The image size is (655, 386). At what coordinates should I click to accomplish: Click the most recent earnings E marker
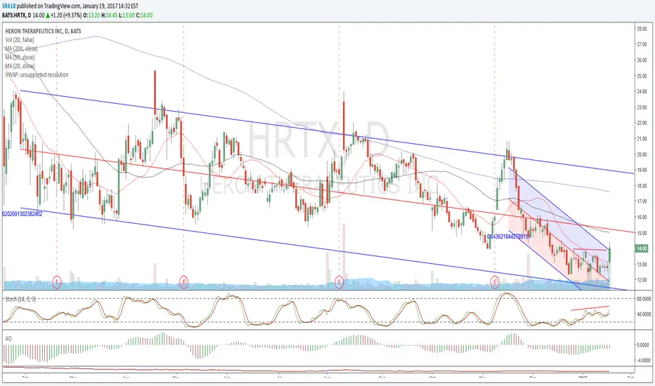point(495,282)
